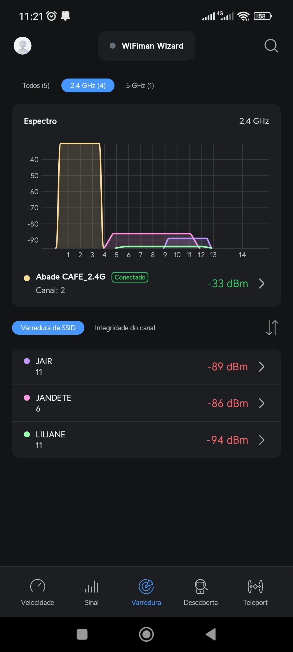
Task: Switch to Integridade do canal tab
Action: pyautogui.click(x=125, y=328)
